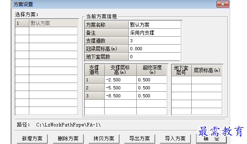247x144 pixels.
Task: Click the 拷贝方案 button
Action: [104, 138]
